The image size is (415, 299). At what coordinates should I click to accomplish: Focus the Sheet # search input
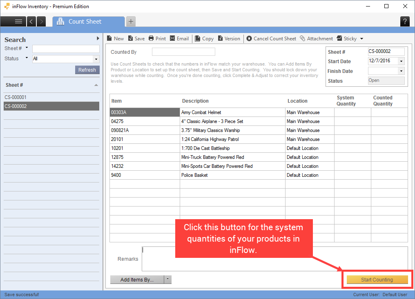click(66, 49)
